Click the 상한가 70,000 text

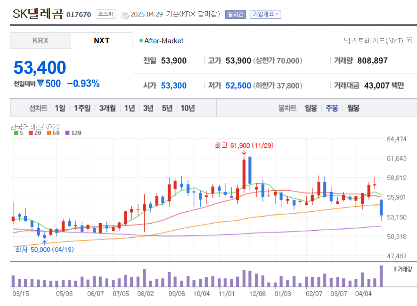278,61
